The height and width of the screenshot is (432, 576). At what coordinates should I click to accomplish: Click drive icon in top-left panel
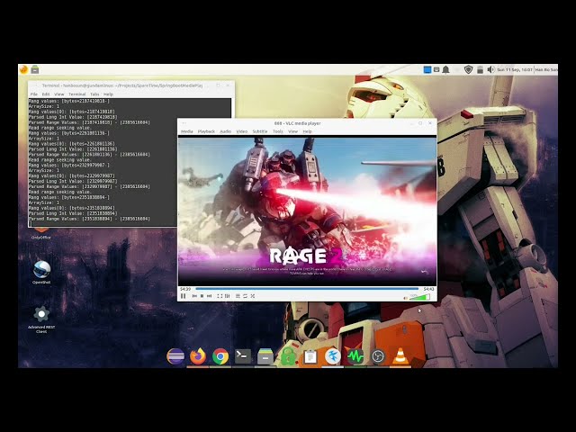pos(35,69)
